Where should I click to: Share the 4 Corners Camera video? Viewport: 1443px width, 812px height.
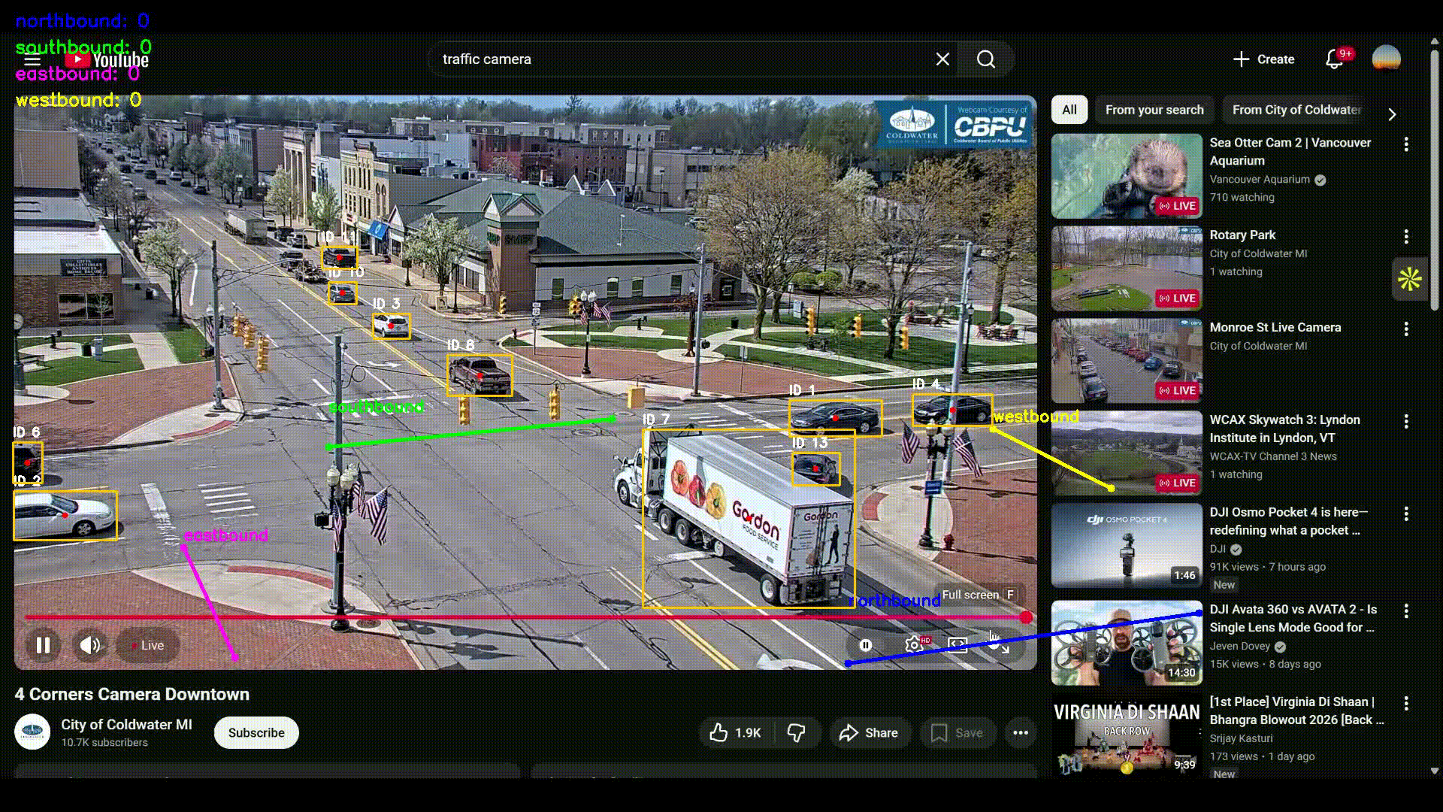tap(870, 732)
